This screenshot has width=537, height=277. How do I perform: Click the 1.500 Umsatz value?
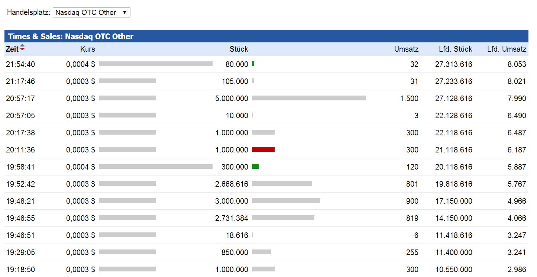(x=410, y=99)
